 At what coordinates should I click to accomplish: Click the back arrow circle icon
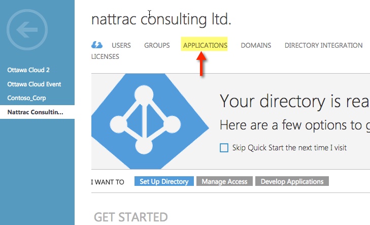[27, 29]
